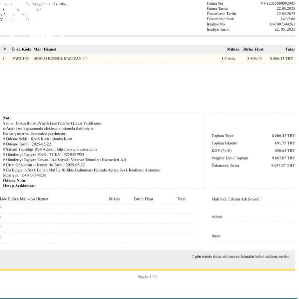Screen dimensions: 299x299
Task: Select time value 14:32:08
Action: coord(288,19)
